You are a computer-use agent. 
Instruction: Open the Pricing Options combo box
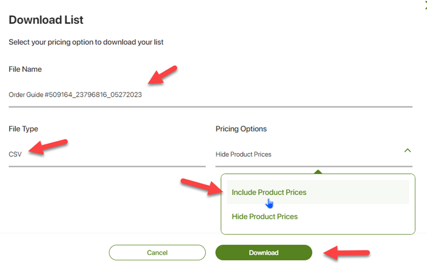coord(314,155)
